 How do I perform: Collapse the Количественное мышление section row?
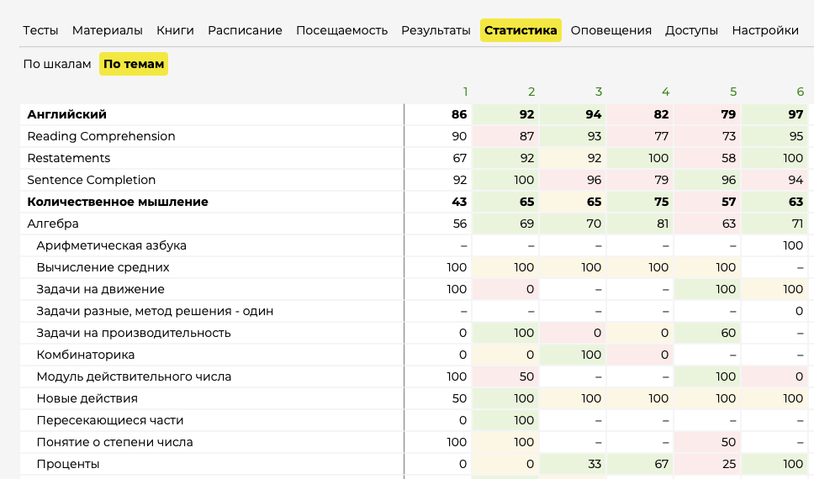click(x=118, y=202)
